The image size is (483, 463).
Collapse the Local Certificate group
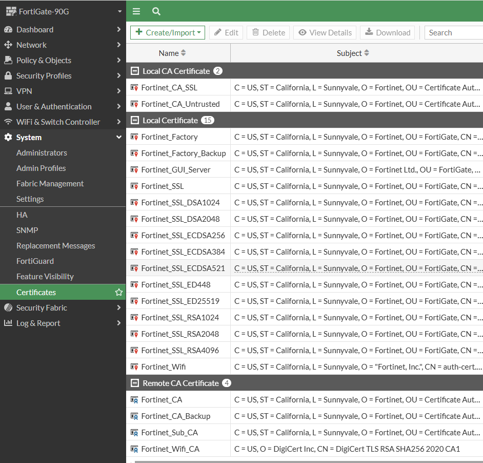click(x=135, y=120)
